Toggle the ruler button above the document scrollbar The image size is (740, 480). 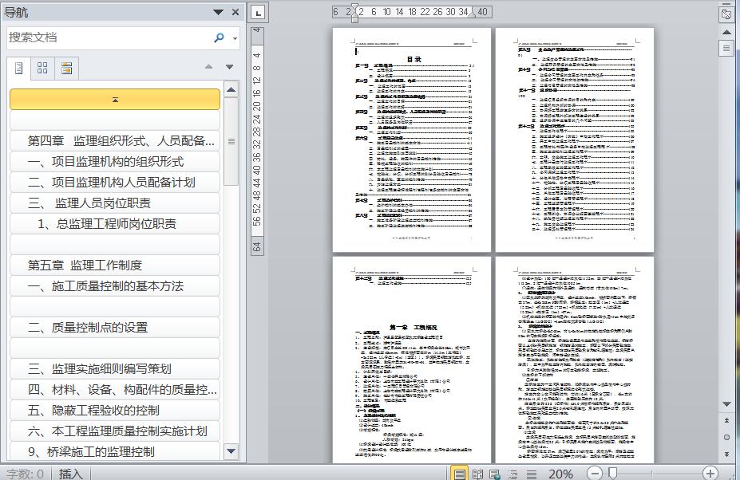[x=726, y=14]
